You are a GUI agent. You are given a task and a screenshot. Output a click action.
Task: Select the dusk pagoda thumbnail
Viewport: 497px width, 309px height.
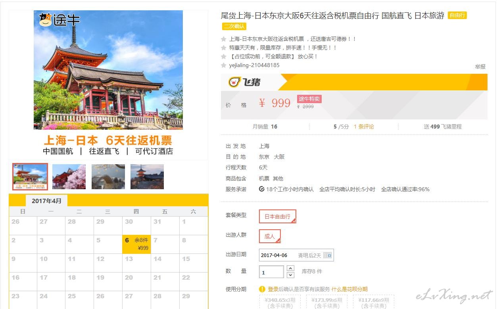point(147,177)
